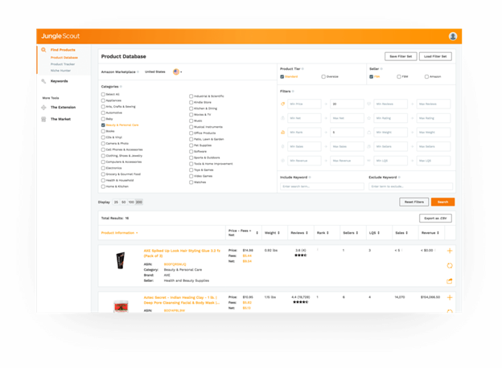Click the Reviews filter icon

(368, 104)
